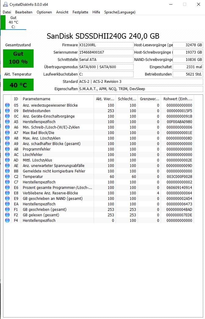
Task: Click the status orb for row E6
Action: pyautogui.click(x=7, y=188)
